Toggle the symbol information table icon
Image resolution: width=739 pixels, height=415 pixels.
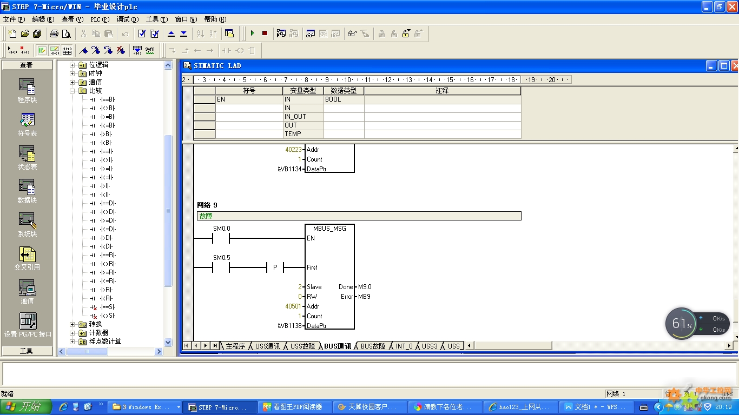pyautogui.click(x=67, y=50)
